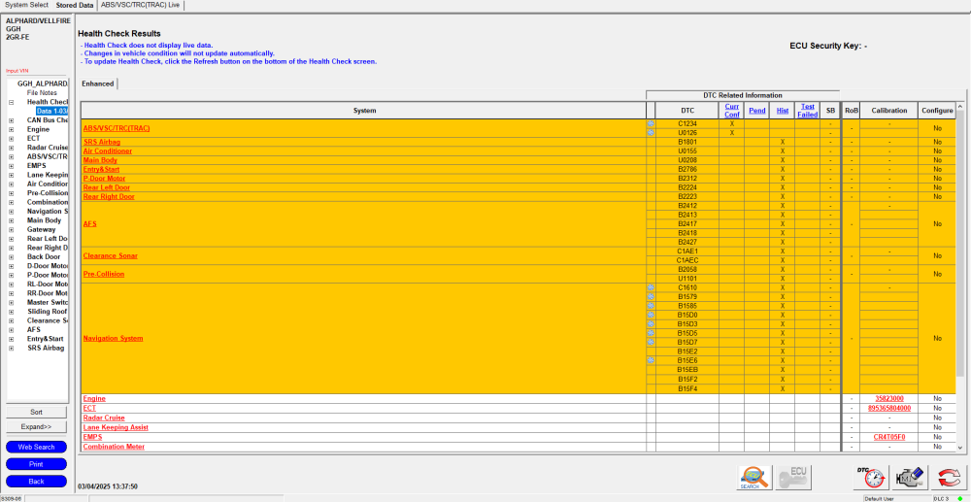Open the Pre-Collision system link

tap(104, 274)
